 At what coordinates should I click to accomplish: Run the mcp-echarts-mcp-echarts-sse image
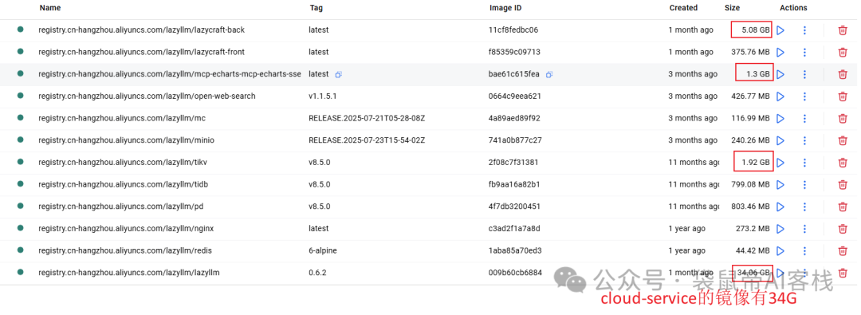pos(780,74)
